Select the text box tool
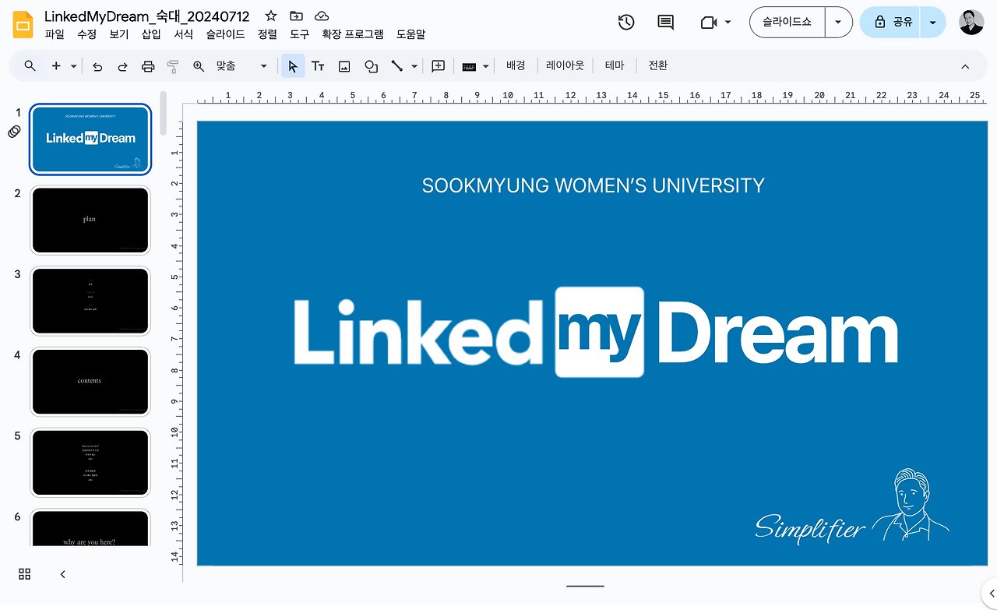The width and height of the screenshot is (997, 610). 318,66
